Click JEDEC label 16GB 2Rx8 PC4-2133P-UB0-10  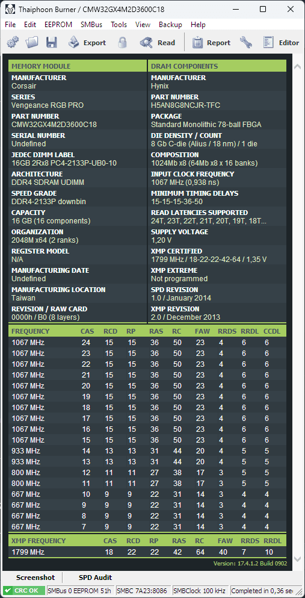[64, 163]
